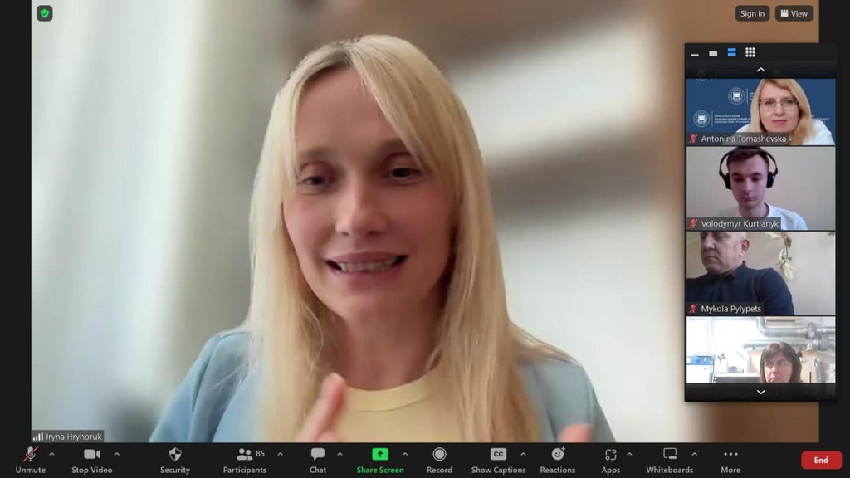Switch thumbnail panel to grid view
Viewport: 850px width, 478px height.
pyautogui.click(x=750, y=52)
